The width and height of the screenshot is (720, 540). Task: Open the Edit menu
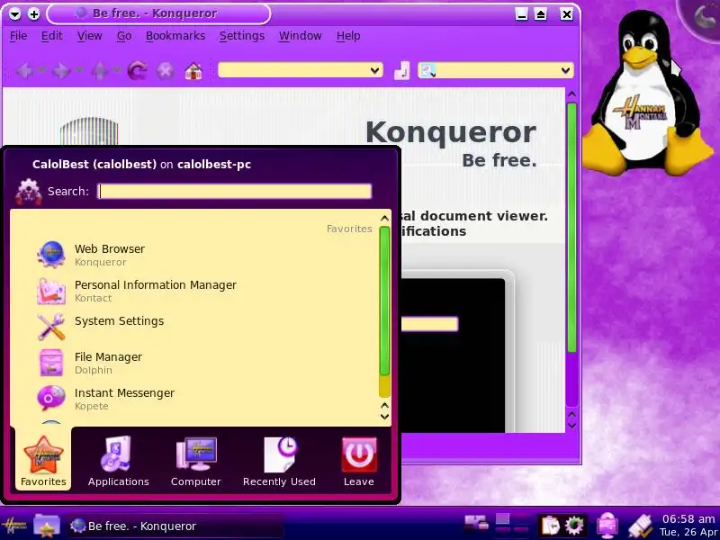tap(52, 36)
